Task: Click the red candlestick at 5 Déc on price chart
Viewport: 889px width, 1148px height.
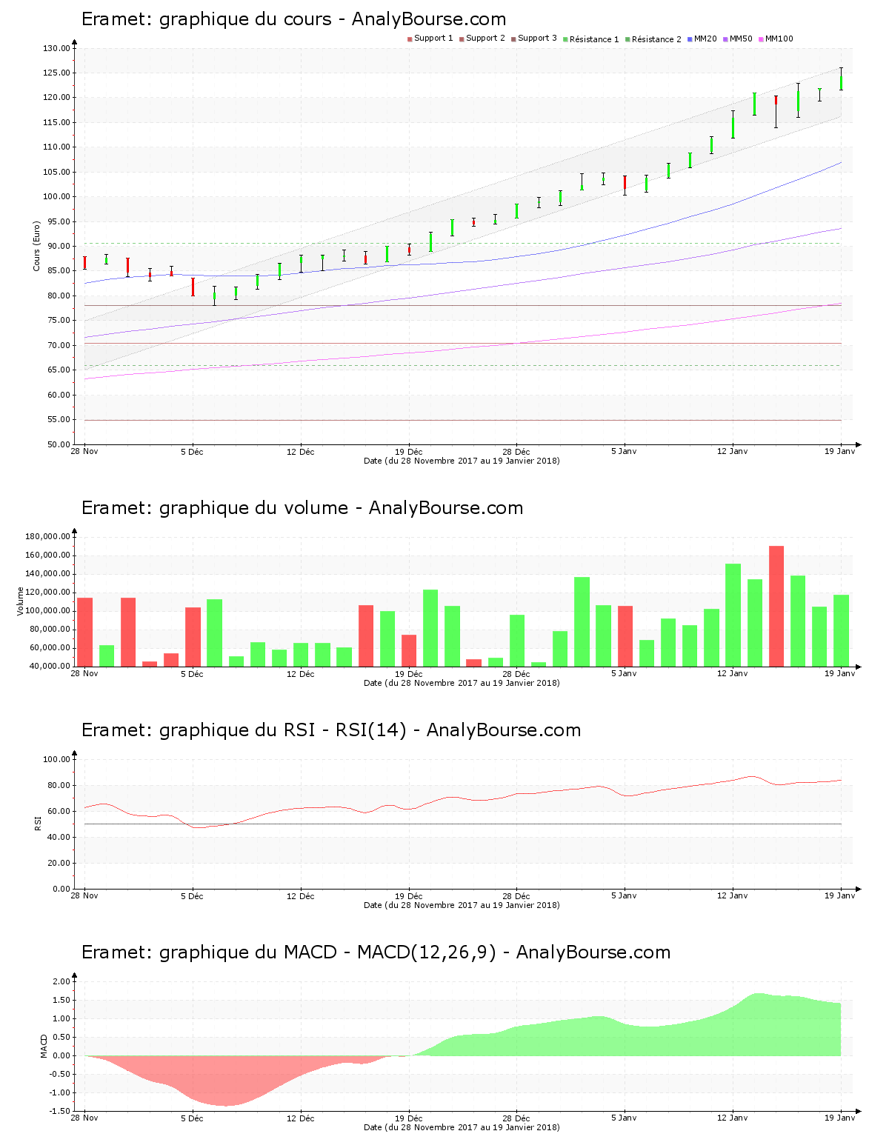Action: point(193,287)
